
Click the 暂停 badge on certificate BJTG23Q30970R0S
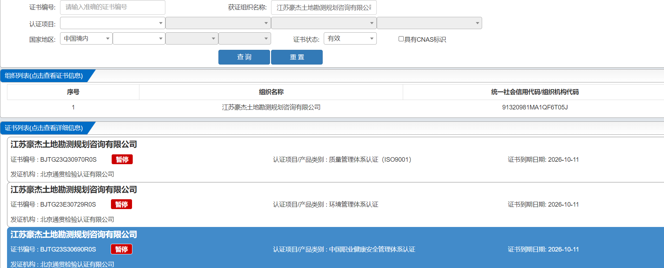tap(122, 160)
